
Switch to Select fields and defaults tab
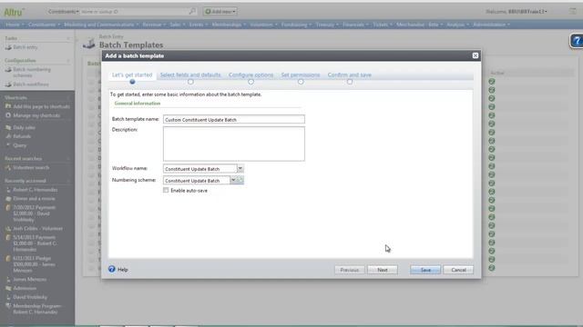click(x=190, y=74)
